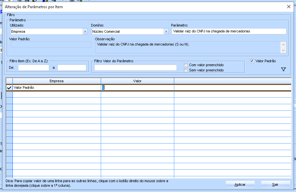Select the Valor Padrão row cell
Image resolution: width=296 pixels, height=192 pixels.
[x=57, y=87]
